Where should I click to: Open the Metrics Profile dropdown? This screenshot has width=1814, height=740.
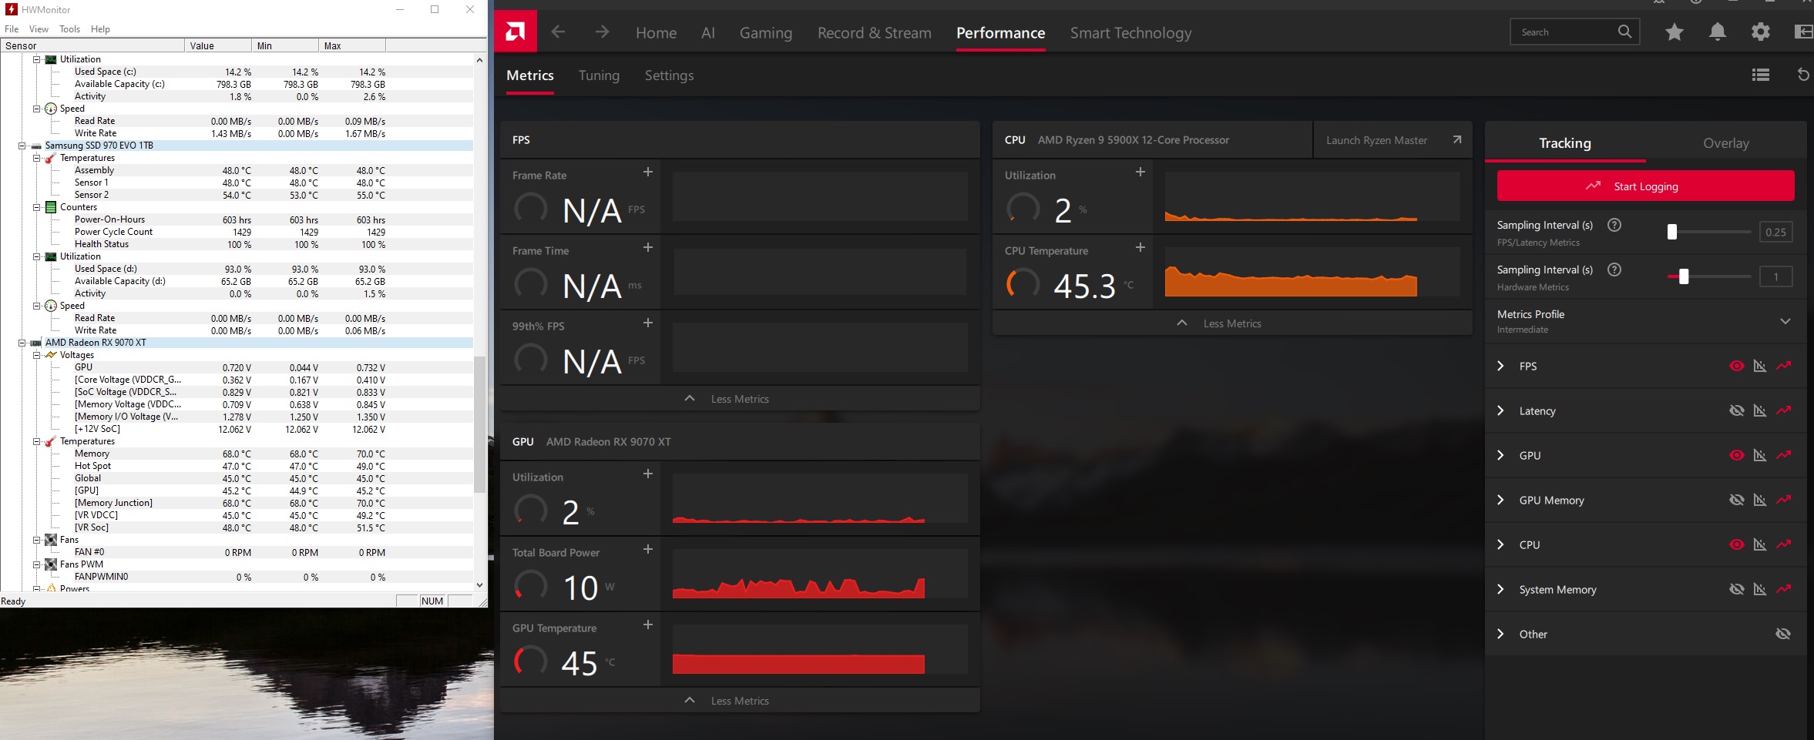[x=1785, y=321]
